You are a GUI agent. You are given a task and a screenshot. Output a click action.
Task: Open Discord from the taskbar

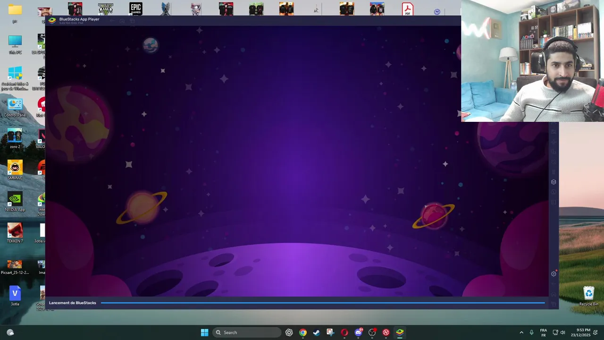click(x=358, y=332)
